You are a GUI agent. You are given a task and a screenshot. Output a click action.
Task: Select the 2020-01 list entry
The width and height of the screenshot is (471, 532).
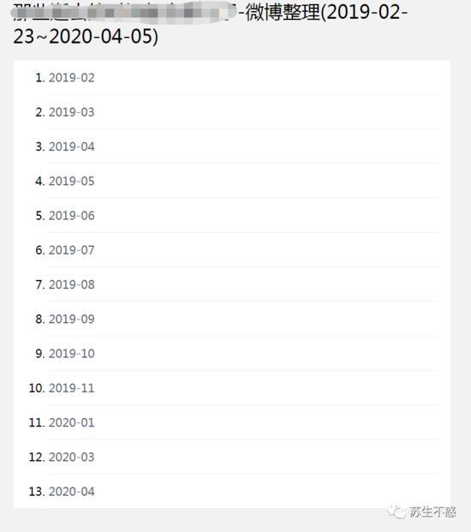point(72,422)
